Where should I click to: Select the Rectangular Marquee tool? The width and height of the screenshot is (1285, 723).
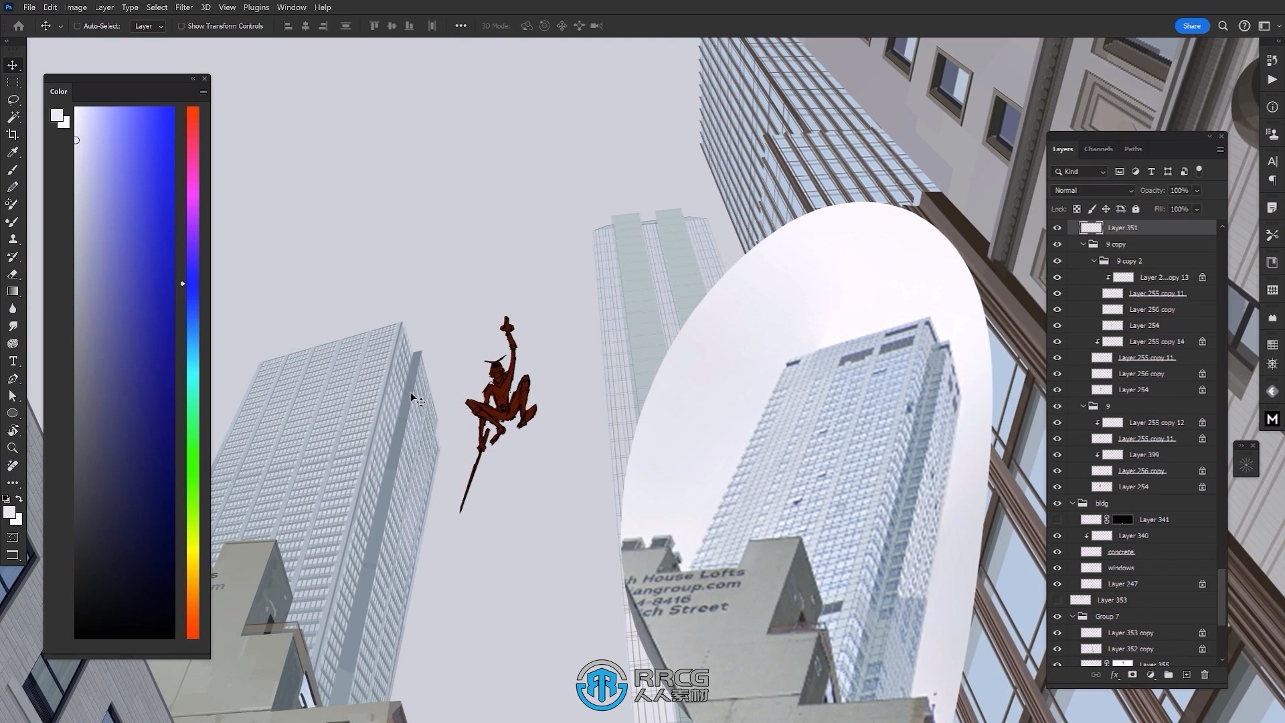click(x=13, y=82)
